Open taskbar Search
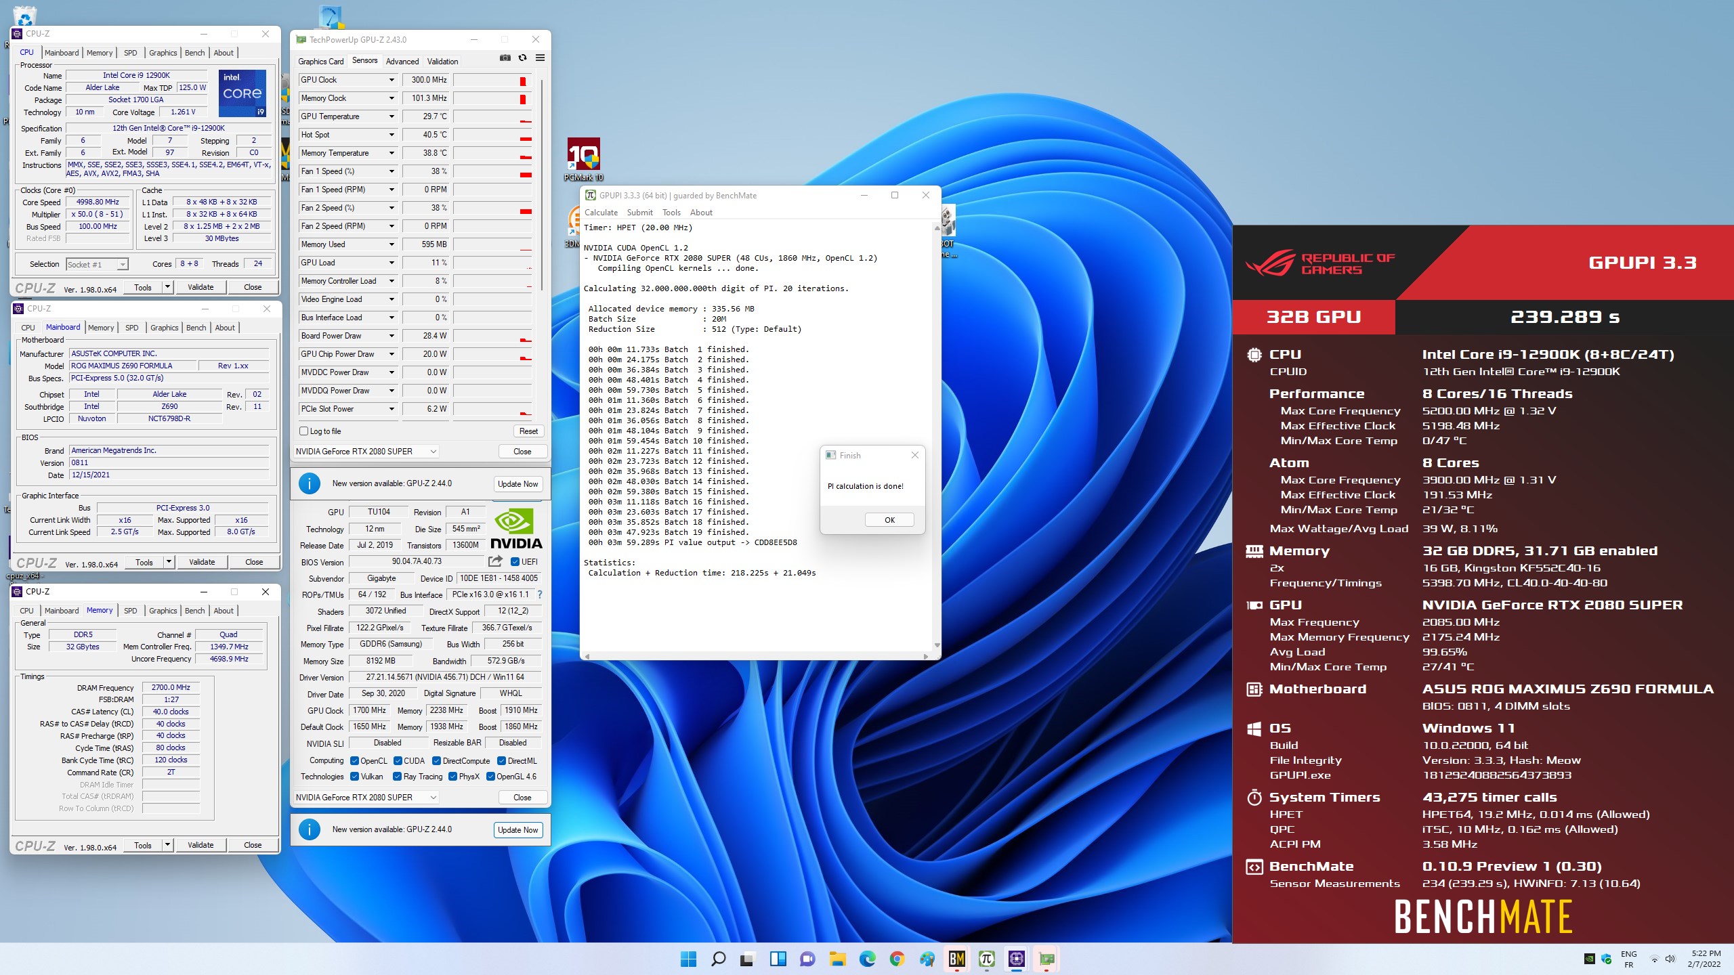This screenshot has width=1734, height=975. [x=718, y=959]
